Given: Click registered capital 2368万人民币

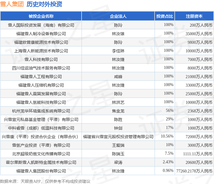Looking at the screenshot, I should point(200,111).
